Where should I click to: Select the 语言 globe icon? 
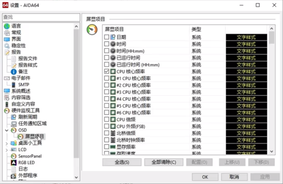click(x=7, y=26)
